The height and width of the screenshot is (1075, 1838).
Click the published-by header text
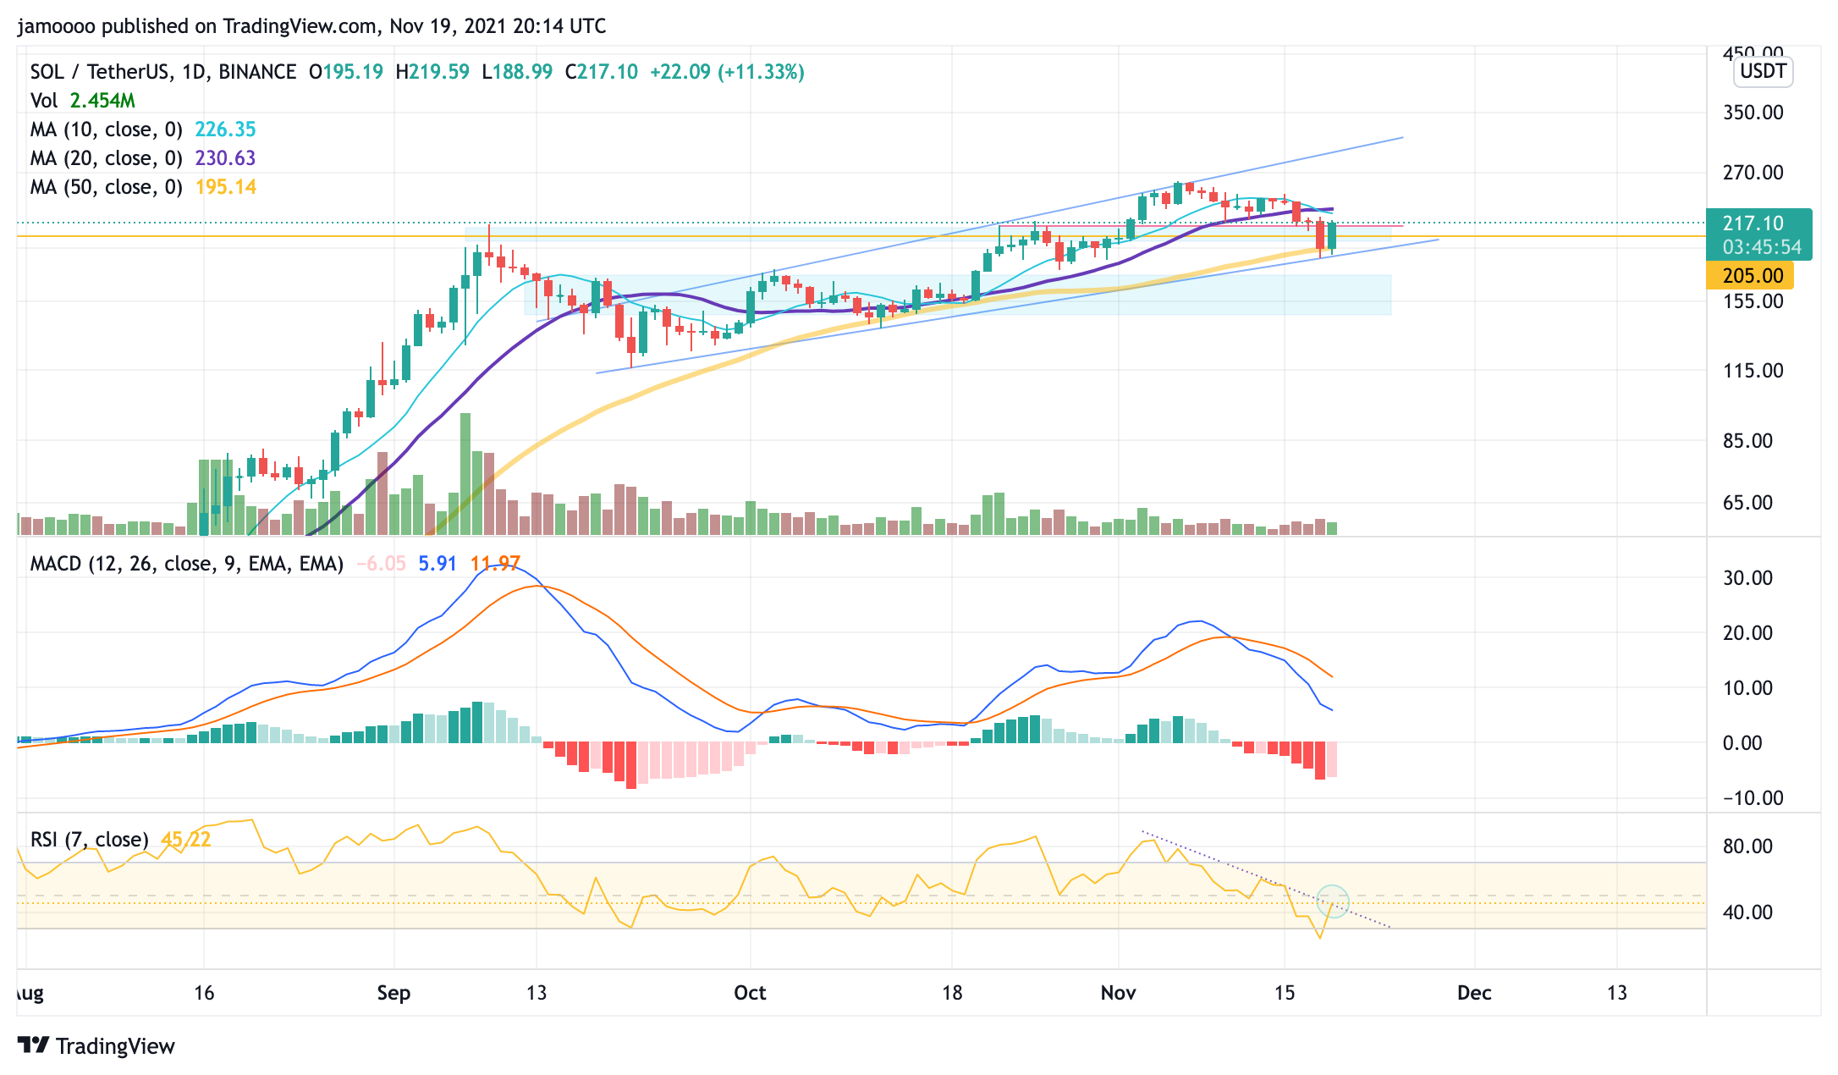311,26
